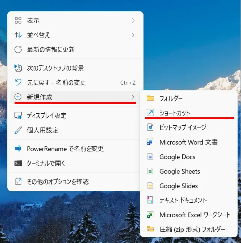Create a new テキスト ドキュメント

[x=189, y=200]
